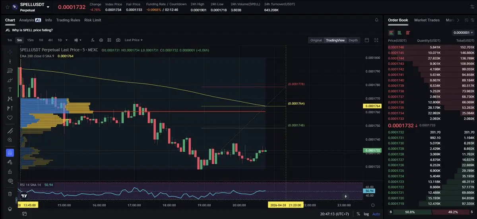Select the crosshair cursor tool
The width and height of the screenshot is (477, 219).
(10, 52)
